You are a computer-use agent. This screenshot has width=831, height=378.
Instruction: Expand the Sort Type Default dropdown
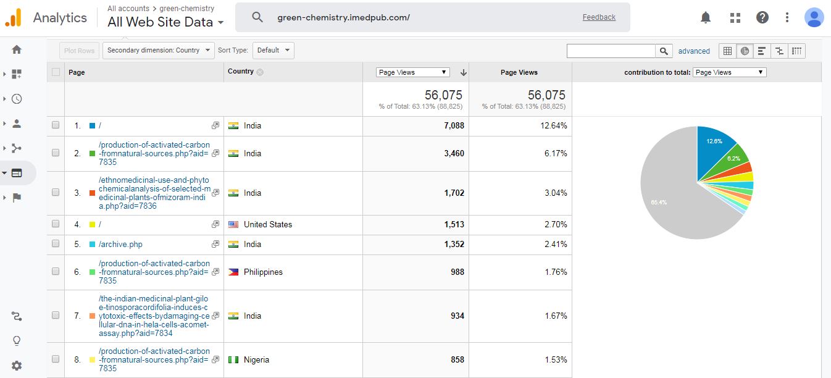click(x=272, y=51)
